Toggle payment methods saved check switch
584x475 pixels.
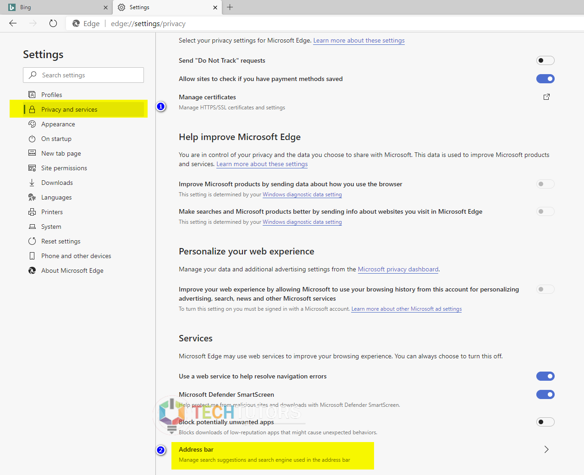point(545,79)
